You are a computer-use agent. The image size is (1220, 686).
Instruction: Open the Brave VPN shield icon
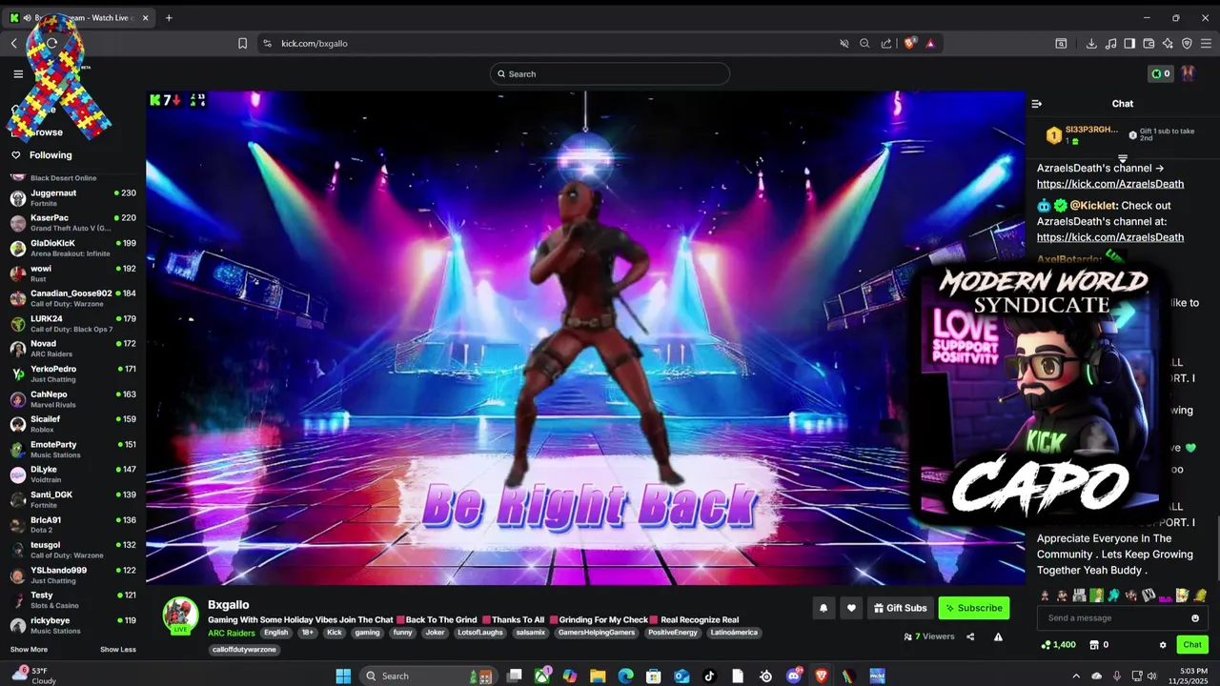click(1187, 43)
